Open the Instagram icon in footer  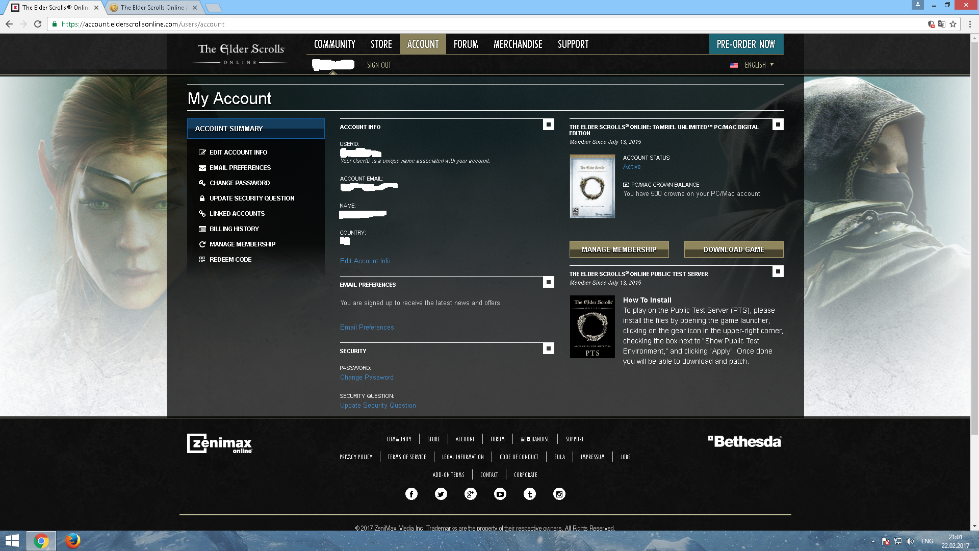(x=559, y=494)
